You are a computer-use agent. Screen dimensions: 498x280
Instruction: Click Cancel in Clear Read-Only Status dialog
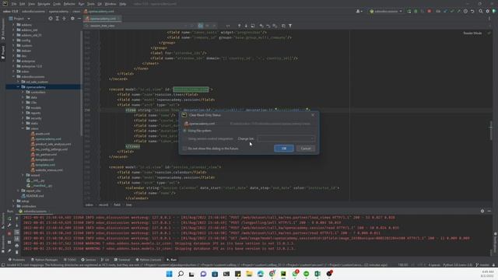pyautogui.click(x=306, y=149)
